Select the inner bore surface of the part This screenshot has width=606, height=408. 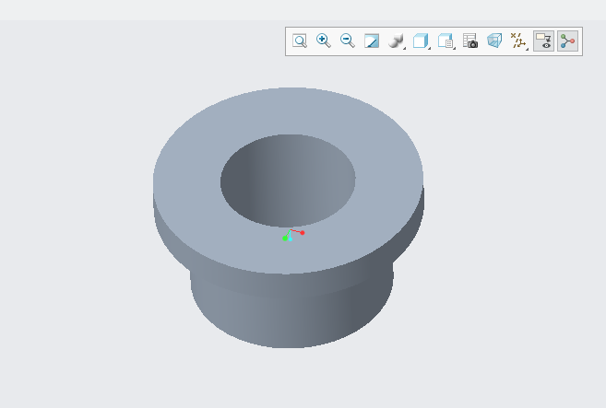288,181
